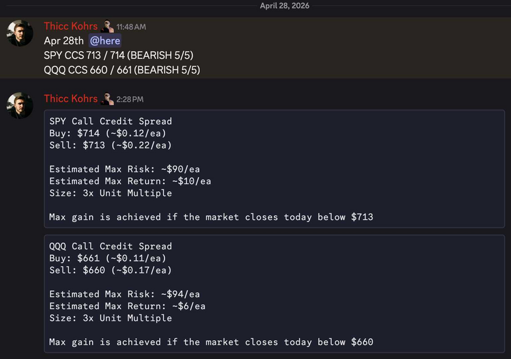511x359 pixels.
Task: Click Thicc Kohrs username above the SPY code block
Action: pos(71,99)
